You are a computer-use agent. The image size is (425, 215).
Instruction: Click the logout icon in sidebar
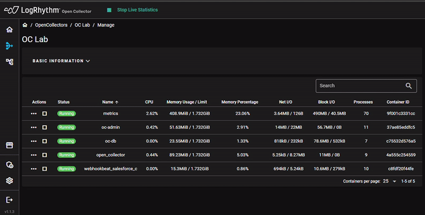[x=9, y=200]
